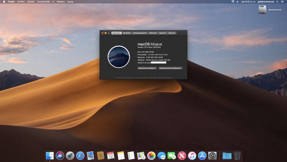This screenshot has width=287, height=162.
Task: Click the Spotlight search magnifier icon
Action: [x=277, y=2]
